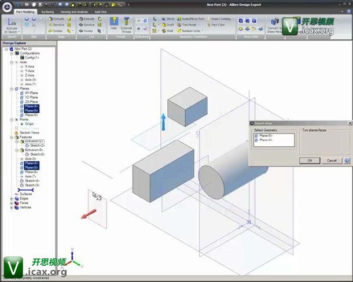The image size is (353, 282).
Task: Select the External Thread tool
Action: pyautogui.click(x=126, y=24)
